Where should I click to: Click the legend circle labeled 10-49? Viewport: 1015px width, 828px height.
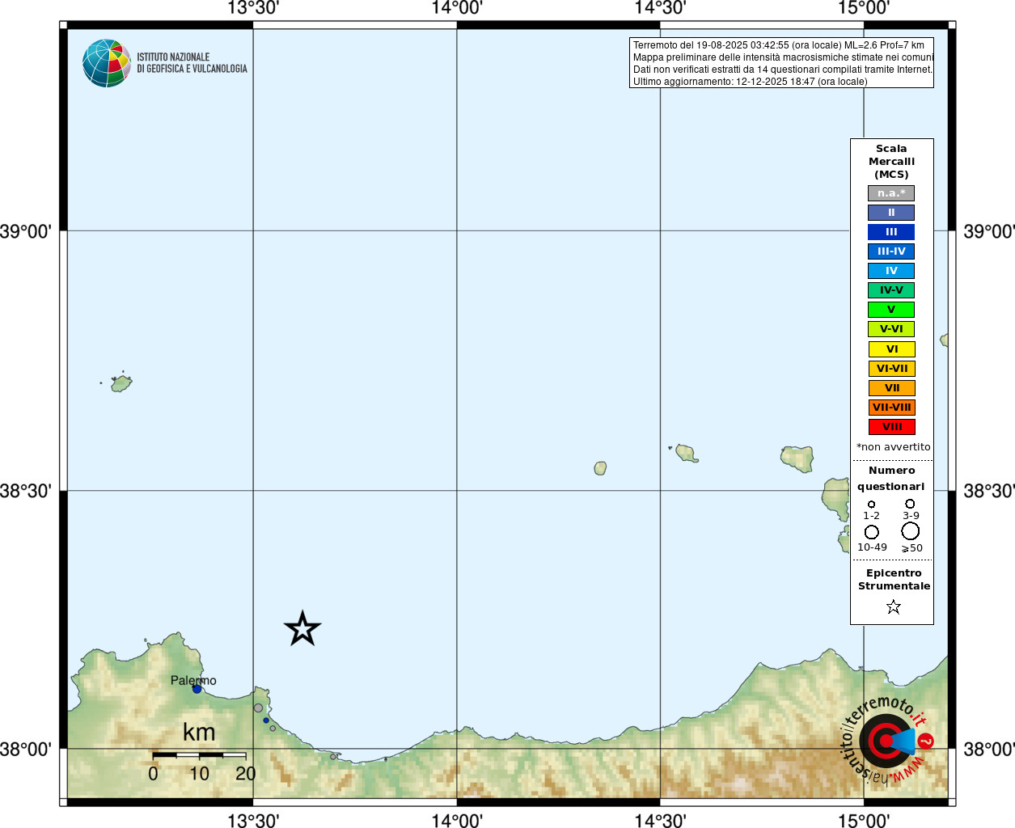click(871, 532)
